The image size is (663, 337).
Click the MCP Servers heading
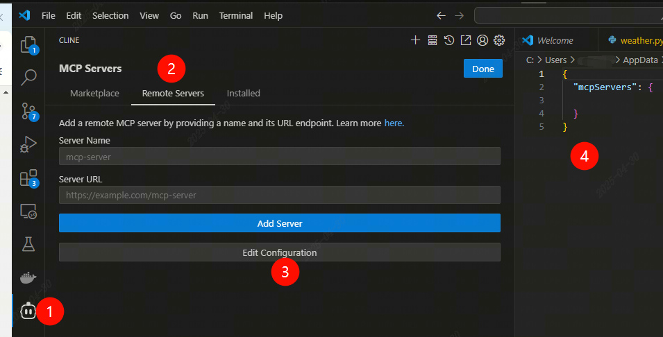90,69
